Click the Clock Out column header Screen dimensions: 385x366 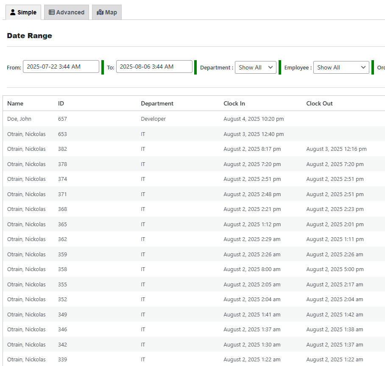click(x=319, y=103)
